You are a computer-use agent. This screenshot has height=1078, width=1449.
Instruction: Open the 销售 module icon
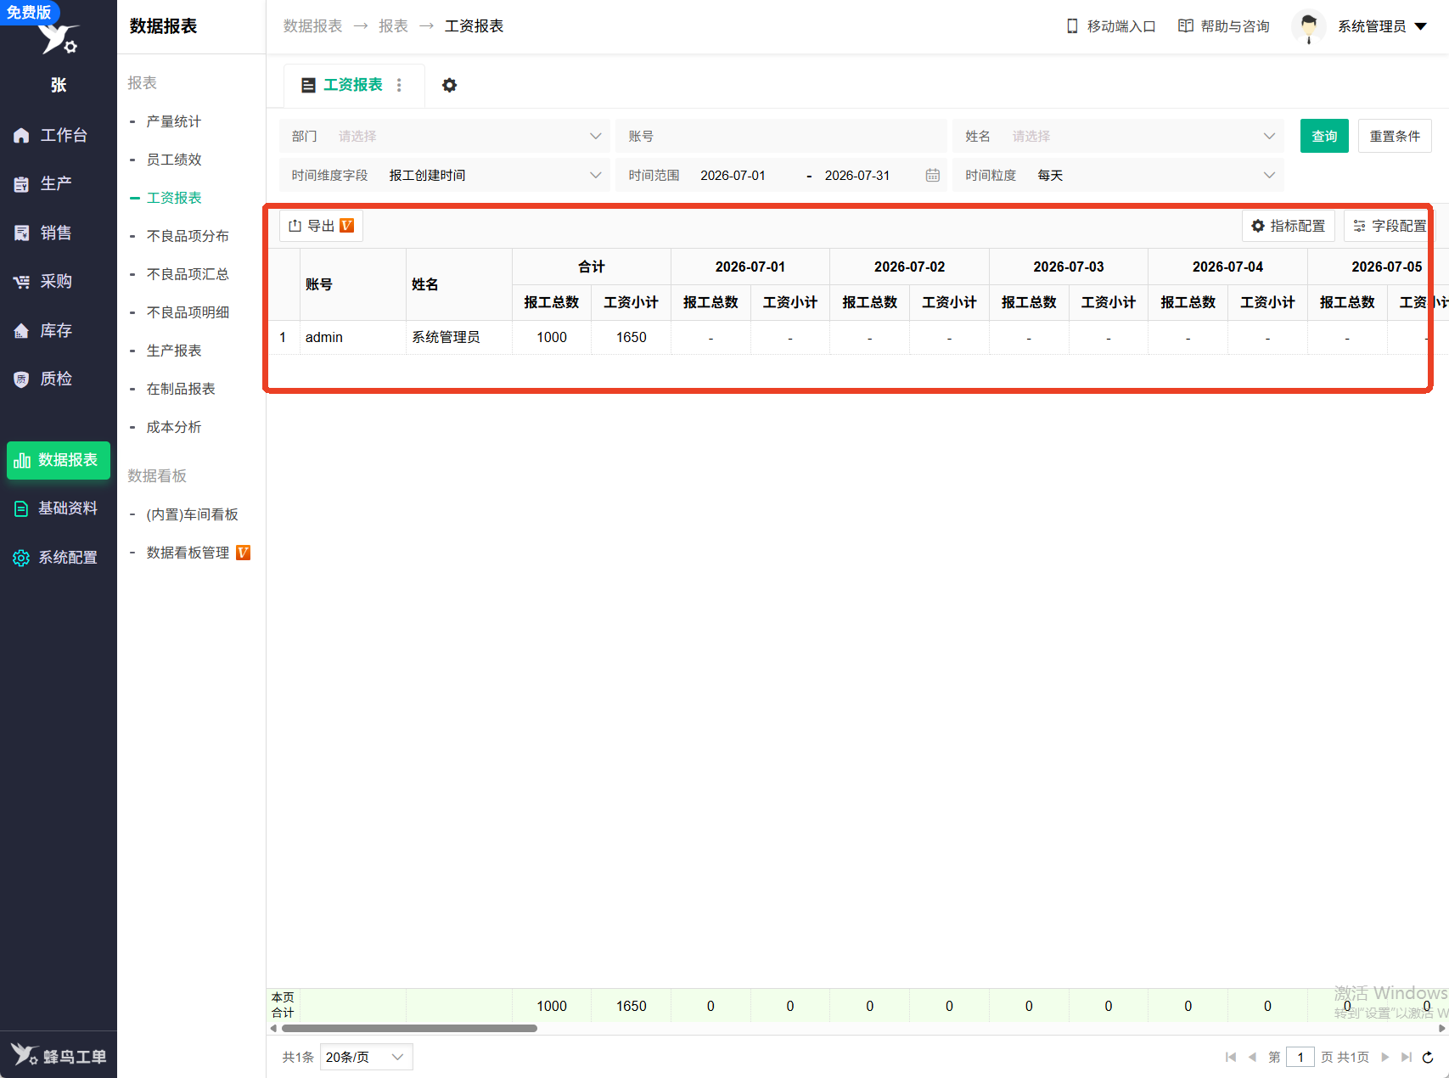(21, 233)
